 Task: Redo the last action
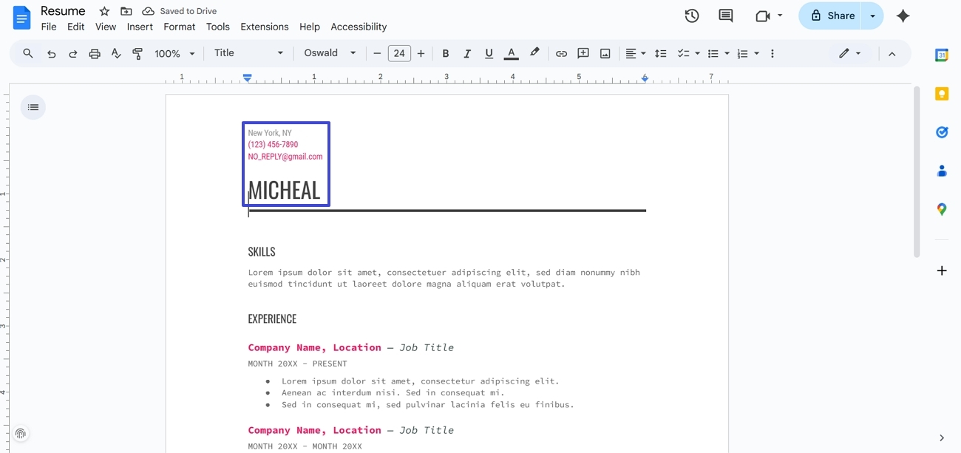[x=72, y=53]
